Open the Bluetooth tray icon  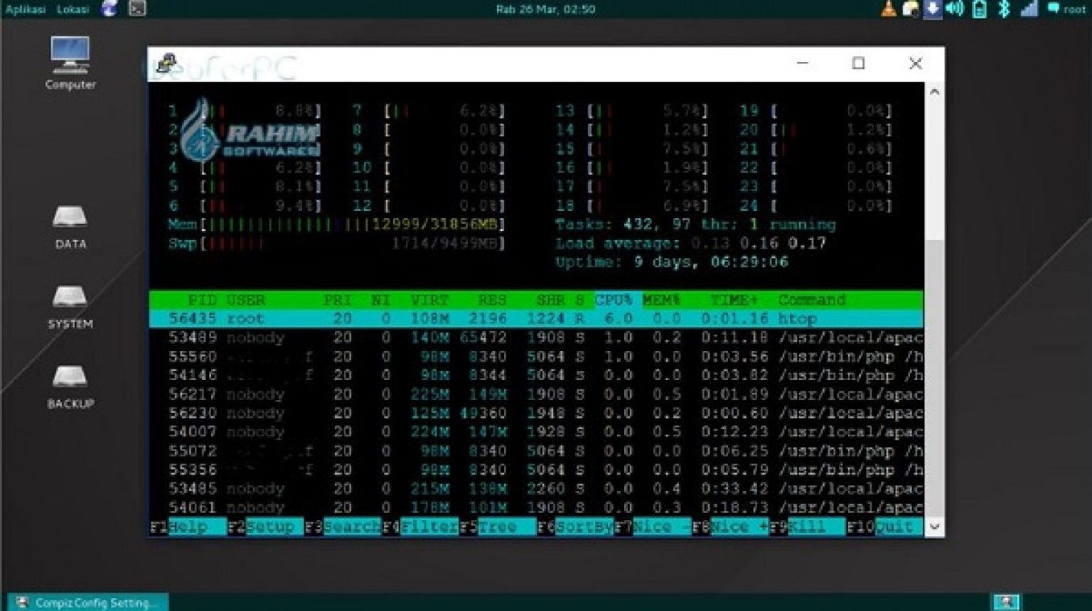click(1004, 9)
